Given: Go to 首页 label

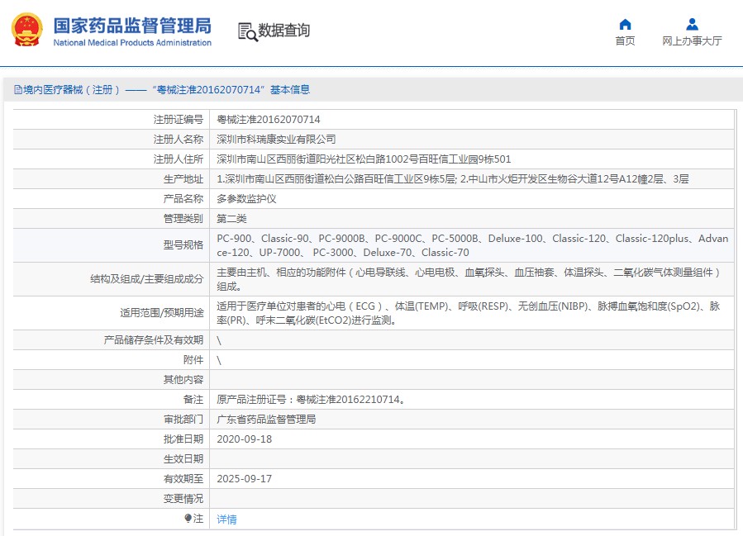Looking at the screenshot, I should coord(625,41).
